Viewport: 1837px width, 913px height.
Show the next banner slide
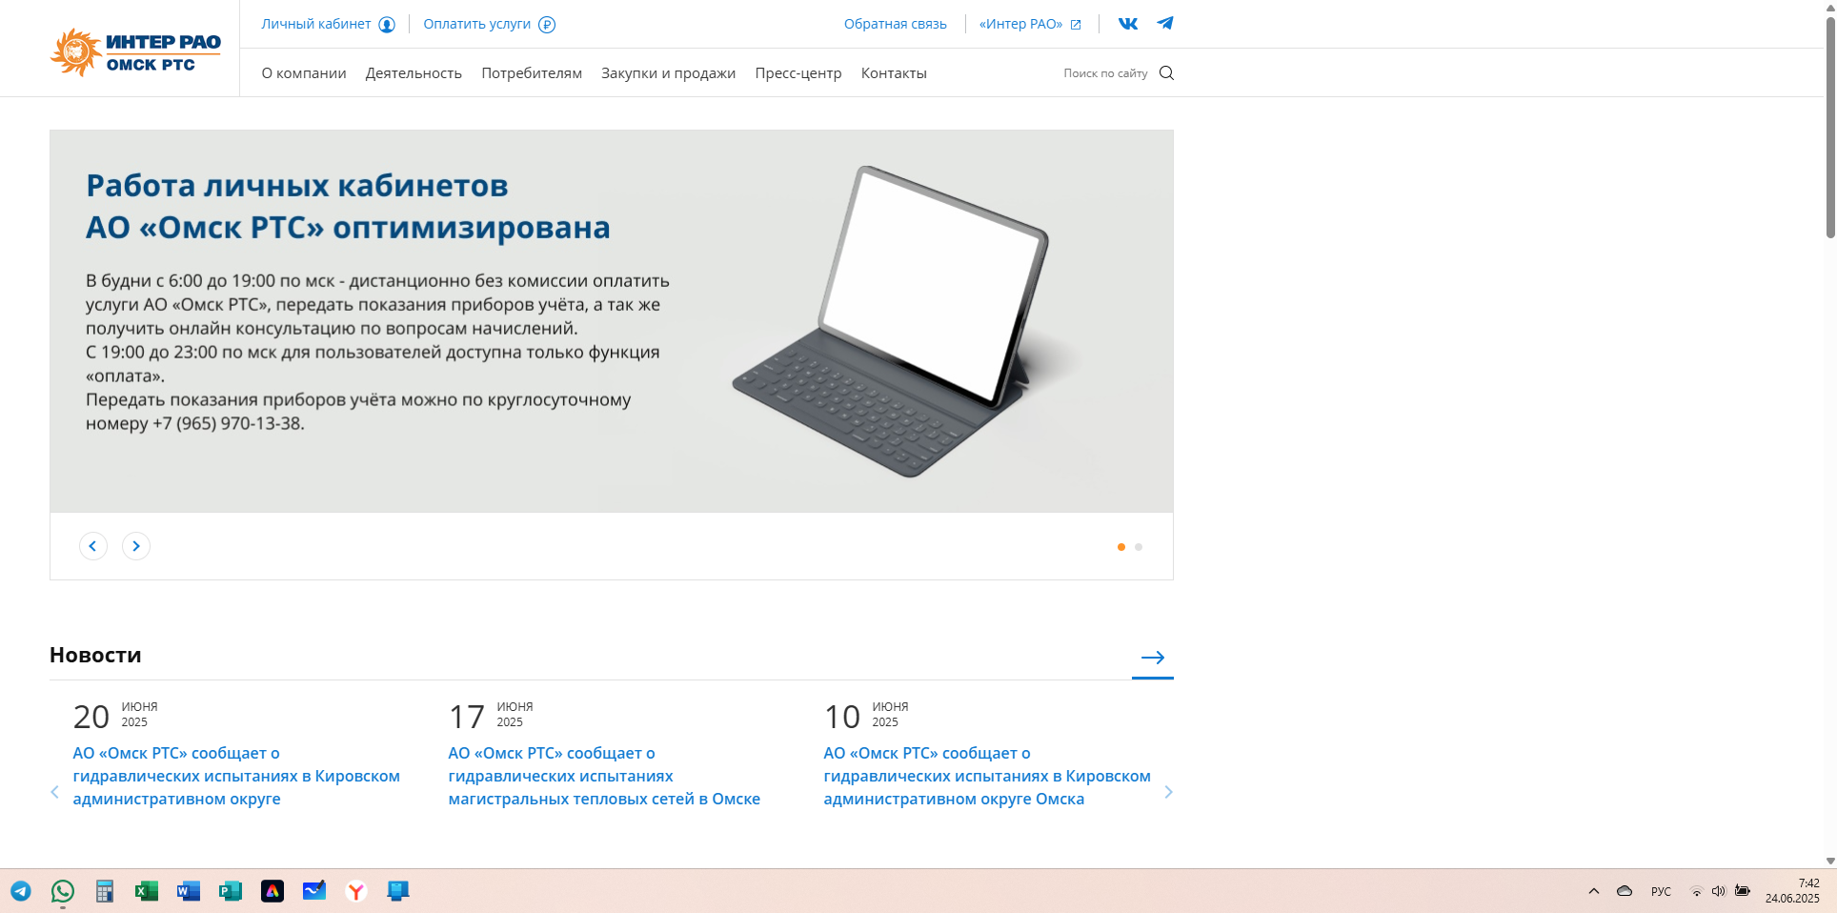[x=136, y=546]
